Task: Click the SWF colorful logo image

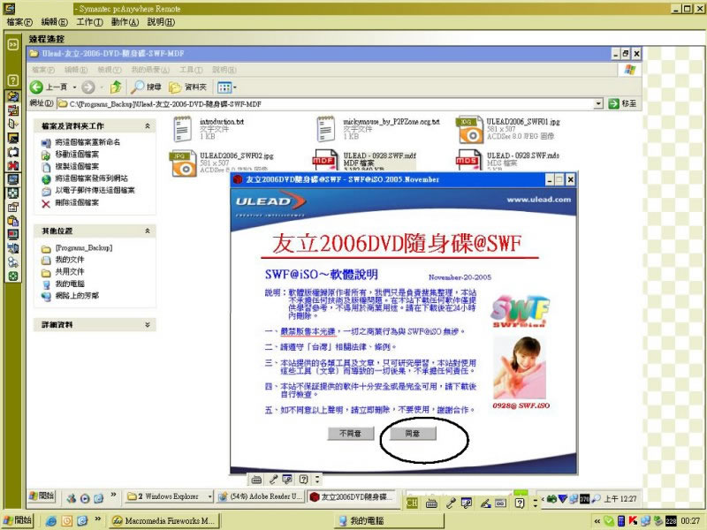Action: 520,311
